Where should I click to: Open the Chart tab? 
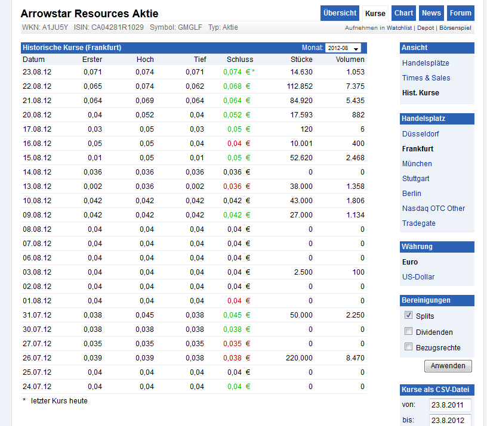[x=403, y=13]
